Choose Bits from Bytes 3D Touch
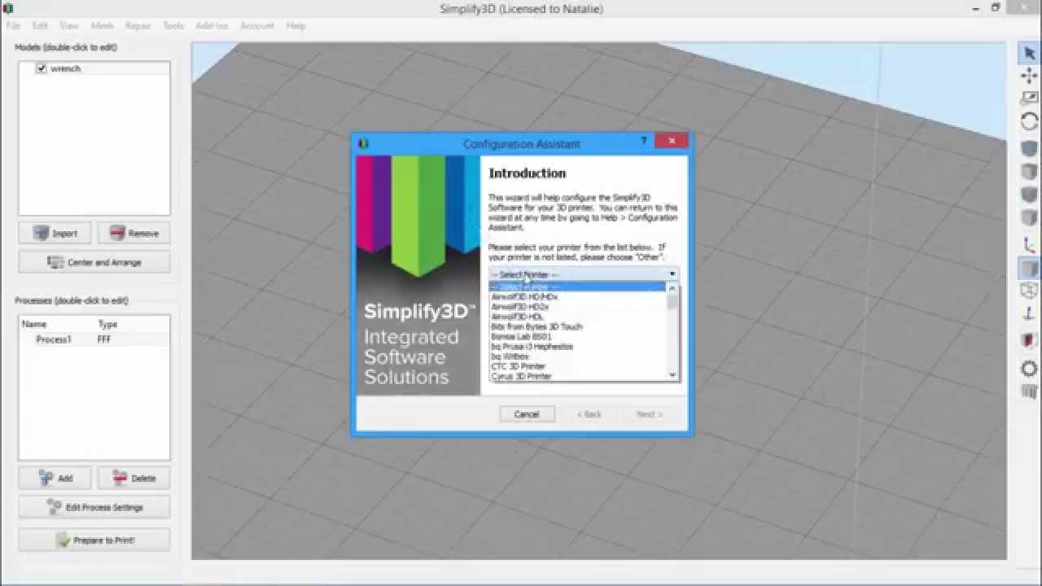This screenshot has height=586, width=1042. [578, 326]
